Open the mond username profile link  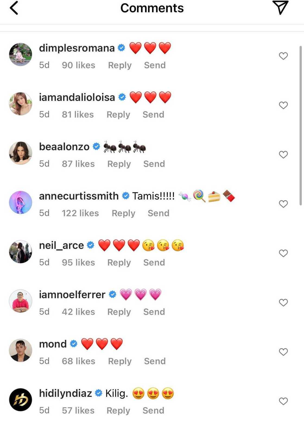pos(53,344)
